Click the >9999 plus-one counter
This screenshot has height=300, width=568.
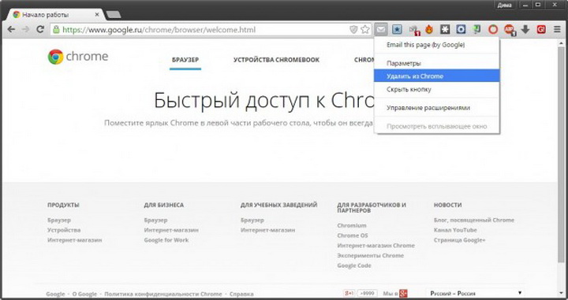click(368, 293)
